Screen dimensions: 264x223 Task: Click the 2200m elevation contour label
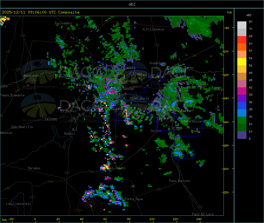(x=78, y=210)
